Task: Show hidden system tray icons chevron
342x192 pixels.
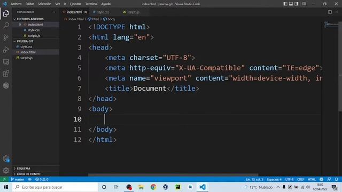Action: 278,187
